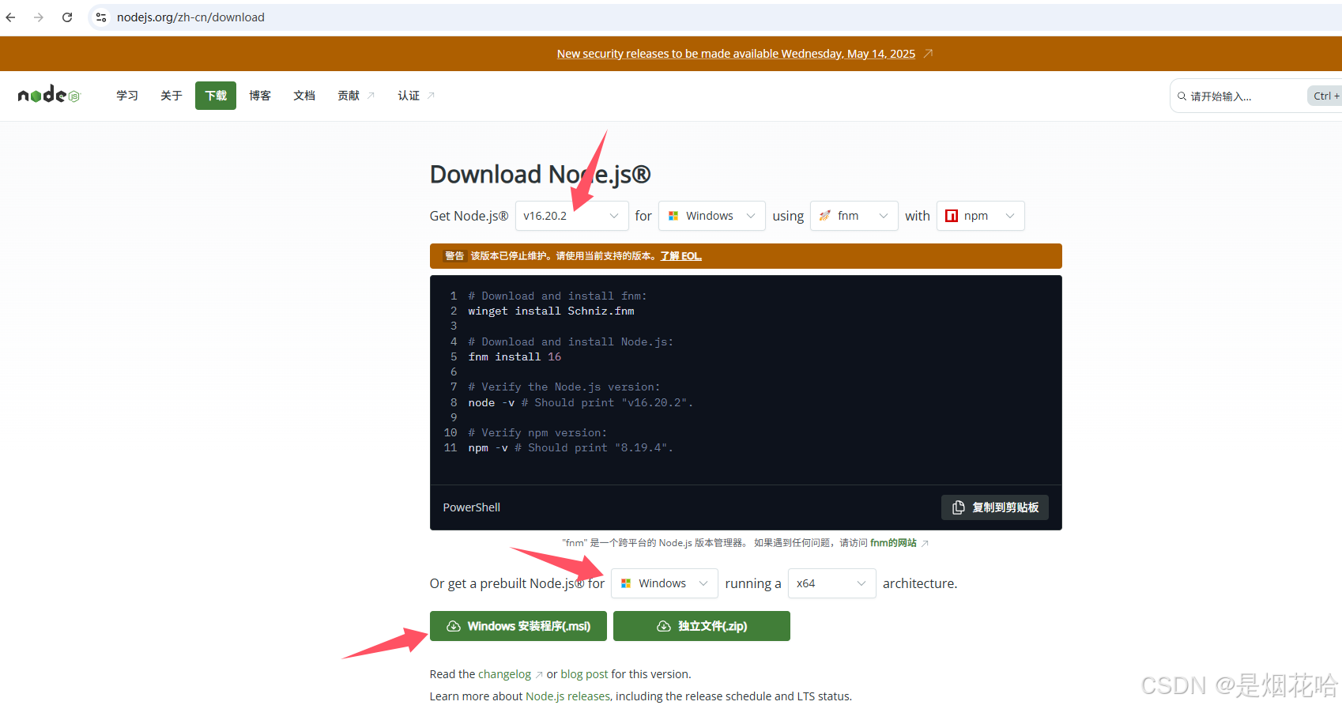This screenshot has height=709, width=1342.
Task: Click the 独立文件(.zip) button
Action: click(x=702, y=626)
